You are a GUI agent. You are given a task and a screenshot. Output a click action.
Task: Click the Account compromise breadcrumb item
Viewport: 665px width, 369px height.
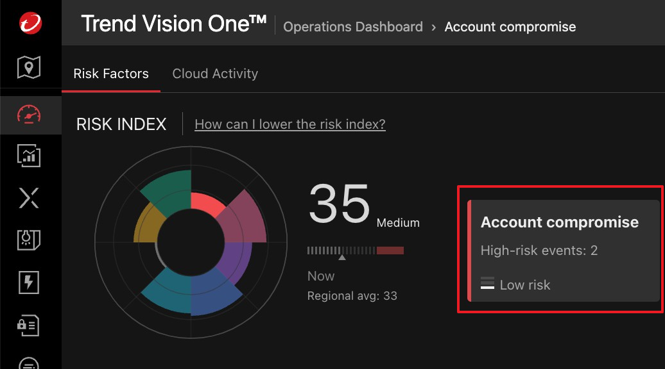pyautogui.click(x=510, y=27)
